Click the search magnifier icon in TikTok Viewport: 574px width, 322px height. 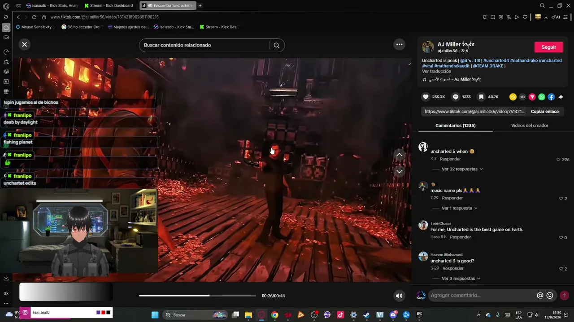[x=276, y=45]
